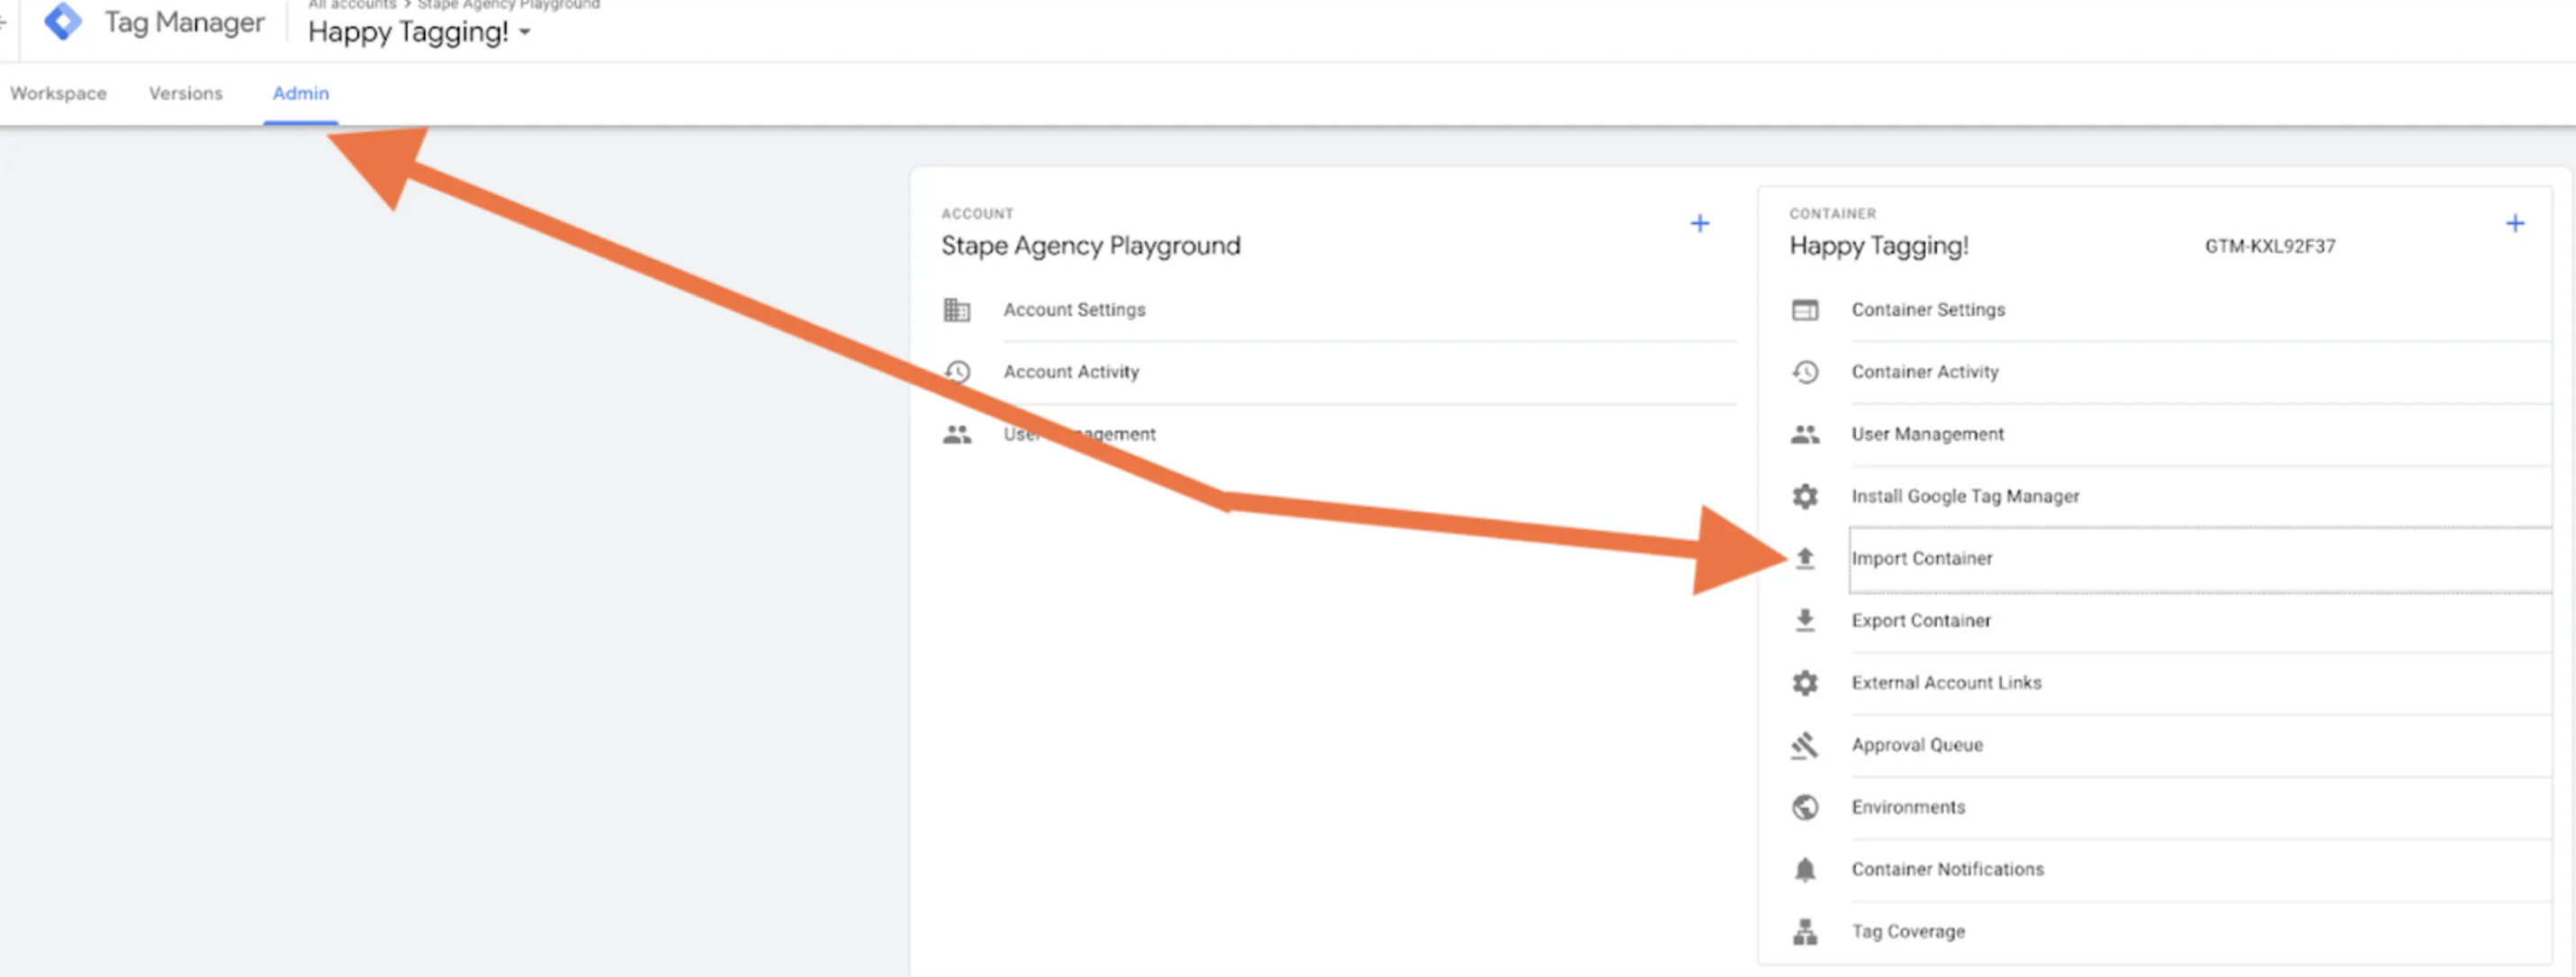Open Install Google Tag Manager
Image resolution: width=2576 pixels, height=977 pixels.
tap(1965, 496)
